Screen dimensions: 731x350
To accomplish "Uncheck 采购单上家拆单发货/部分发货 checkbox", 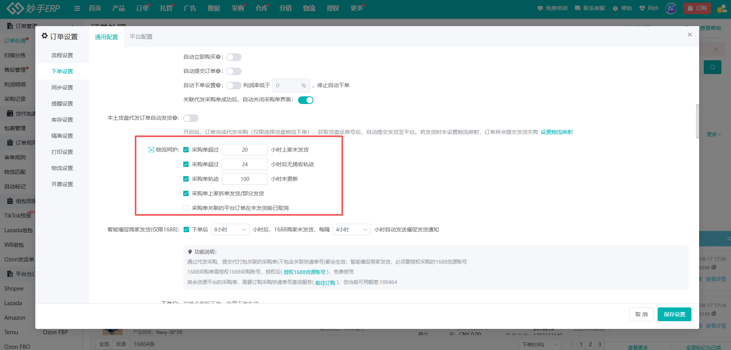I will coord(186,193).
